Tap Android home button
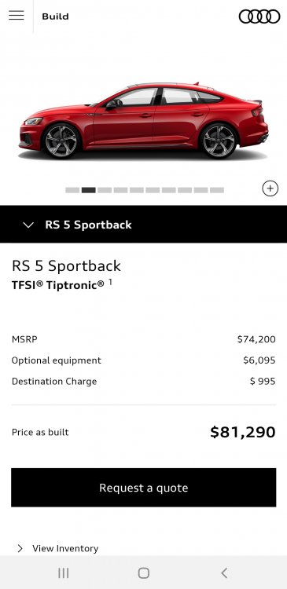This screenshot has height=589, width=287. (144, 573)
